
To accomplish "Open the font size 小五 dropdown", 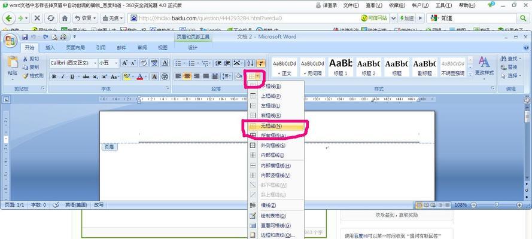I will click(116, 63).
